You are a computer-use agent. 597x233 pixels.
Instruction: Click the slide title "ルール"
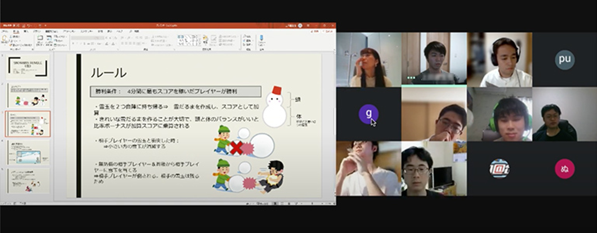(x=109, y=73)
